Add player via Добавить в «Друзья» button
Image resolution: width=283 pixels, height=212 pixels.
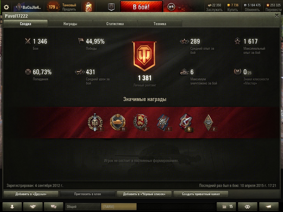point(31,194)
